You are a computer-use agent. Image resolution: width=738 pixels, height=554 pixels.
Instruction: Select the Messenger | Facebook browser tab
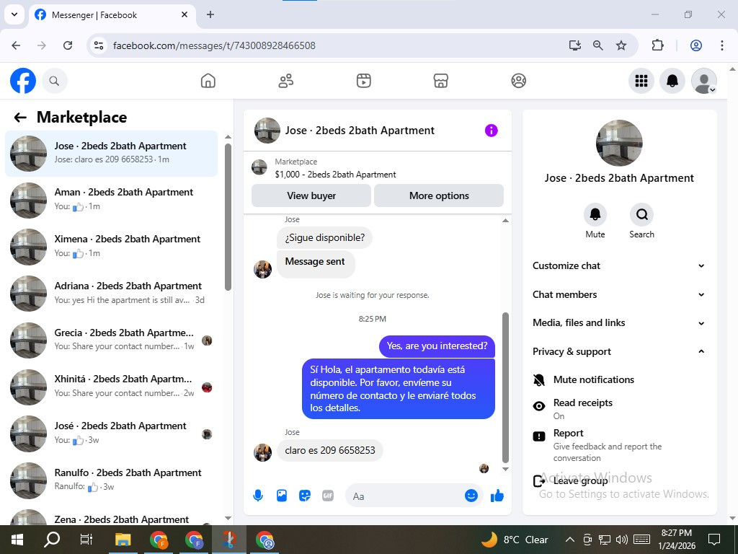[112, 14]
